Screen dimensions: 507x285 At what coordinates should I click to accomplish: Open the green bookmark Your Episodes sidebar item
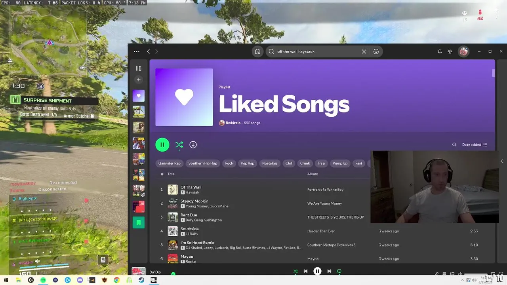coord(139,222)
